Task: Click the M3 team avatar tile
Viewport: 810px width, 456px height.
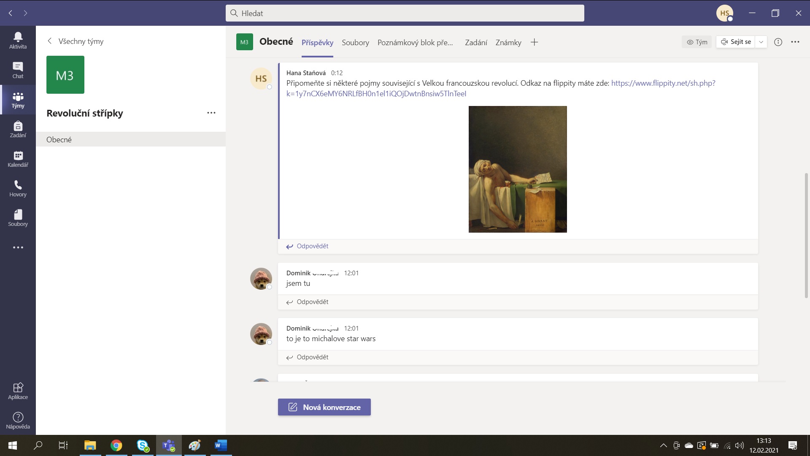Action: coord(65,75)
